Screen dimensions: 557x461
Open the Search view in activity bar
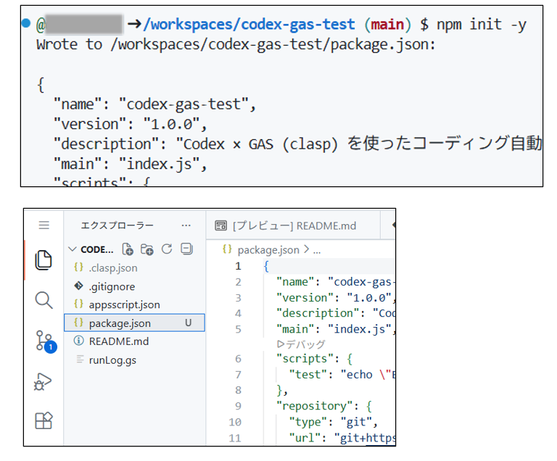click(x=44, y=300)
